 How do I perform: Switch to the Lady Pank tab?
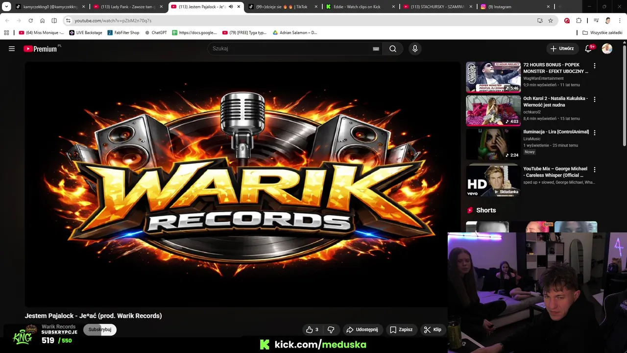(x=128, y=7)
